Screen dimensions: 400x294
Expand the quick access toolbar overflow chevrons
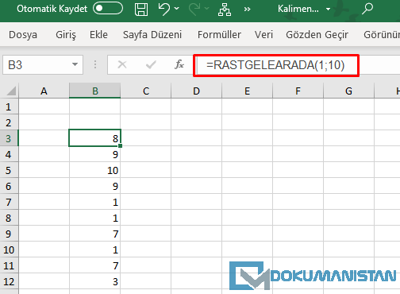[x=247, y=10]
